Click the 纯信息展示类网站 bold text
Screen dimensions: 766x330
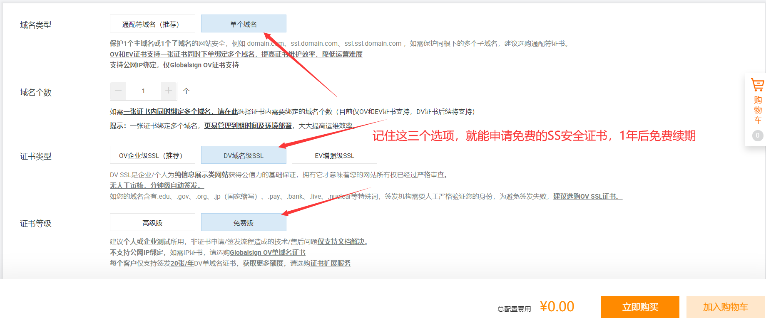[x=201, y=175]
